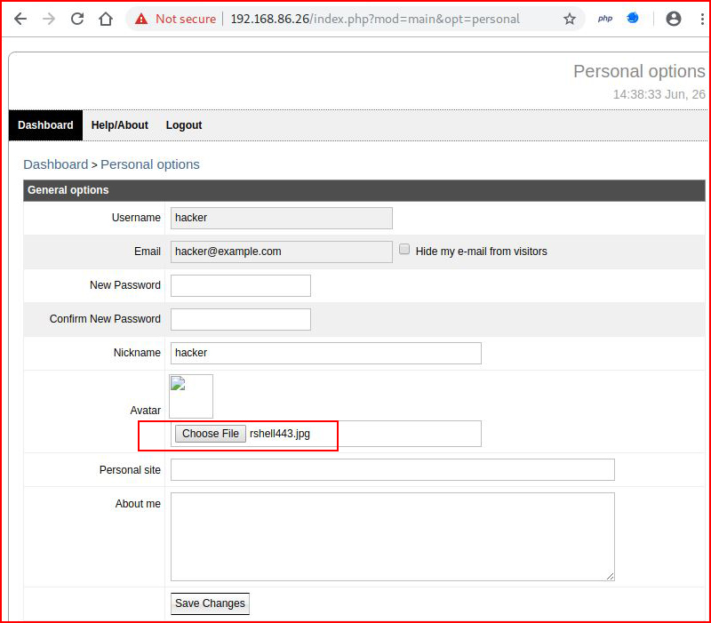
Task: Focus the Email field with hacker@example.com
Action: point(282,252)
